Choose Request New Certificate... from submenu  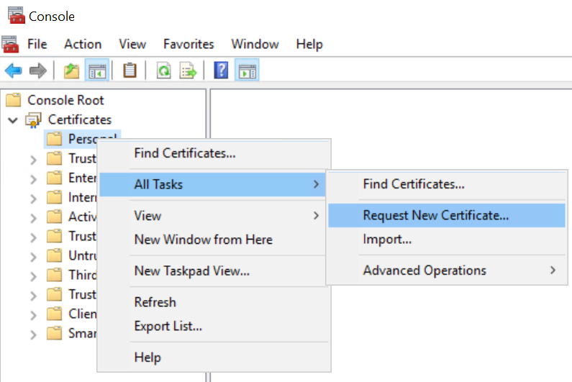click(x=447, y=215)
